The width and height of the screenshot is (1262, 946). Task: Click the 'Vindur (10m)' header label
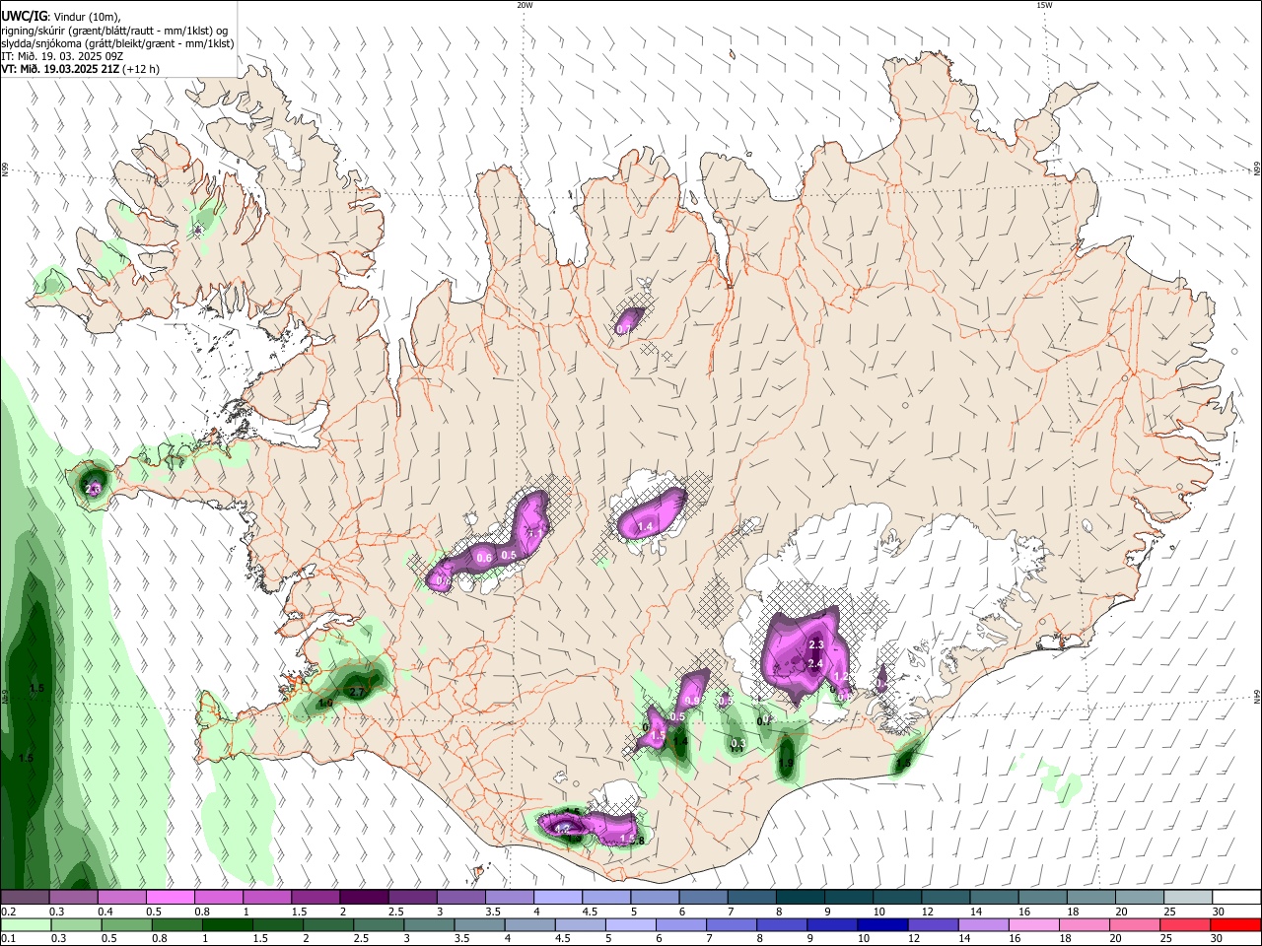pyautogui.click(x=87, y=17)
